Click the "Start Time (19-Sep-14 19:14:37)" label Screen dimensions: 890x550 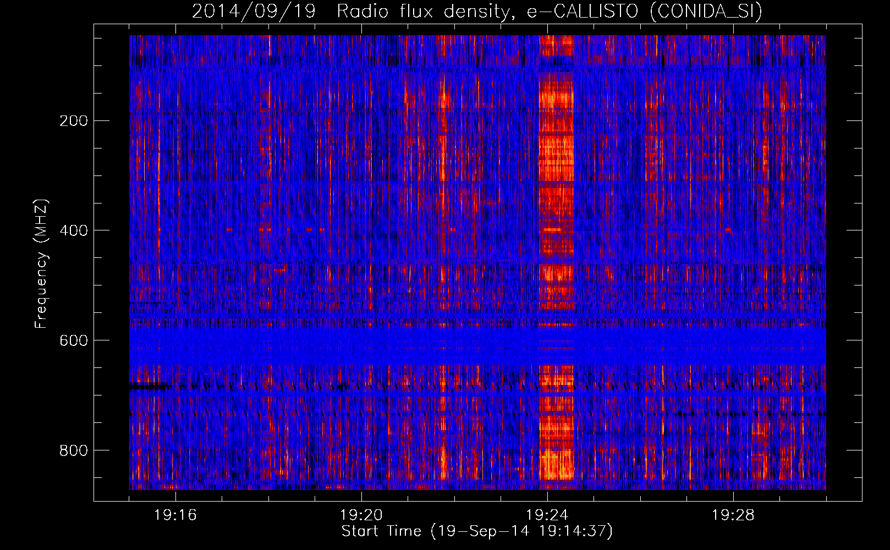[477, 531]
